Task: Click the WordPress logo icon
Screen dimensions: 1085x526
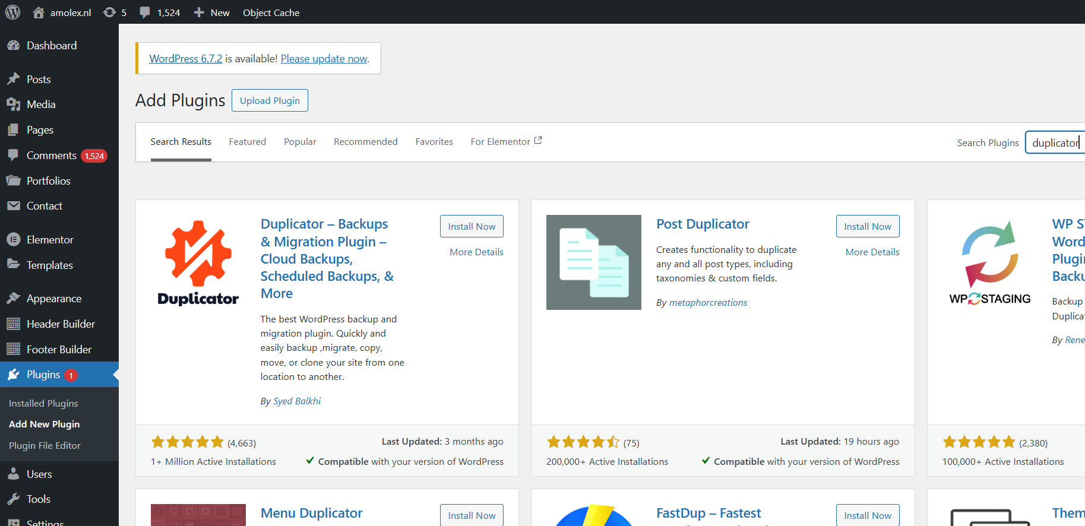Action: (x=12, y=12)
